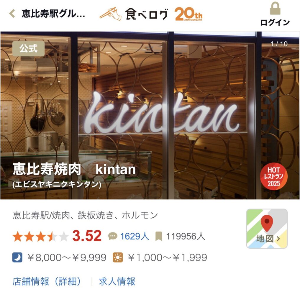Tap the sun lunch price icon
Screen dimensions: 300x302
pos(118,257)
